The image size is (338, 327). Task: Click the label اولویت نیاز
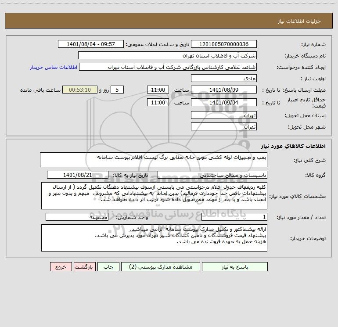point(313,79)
